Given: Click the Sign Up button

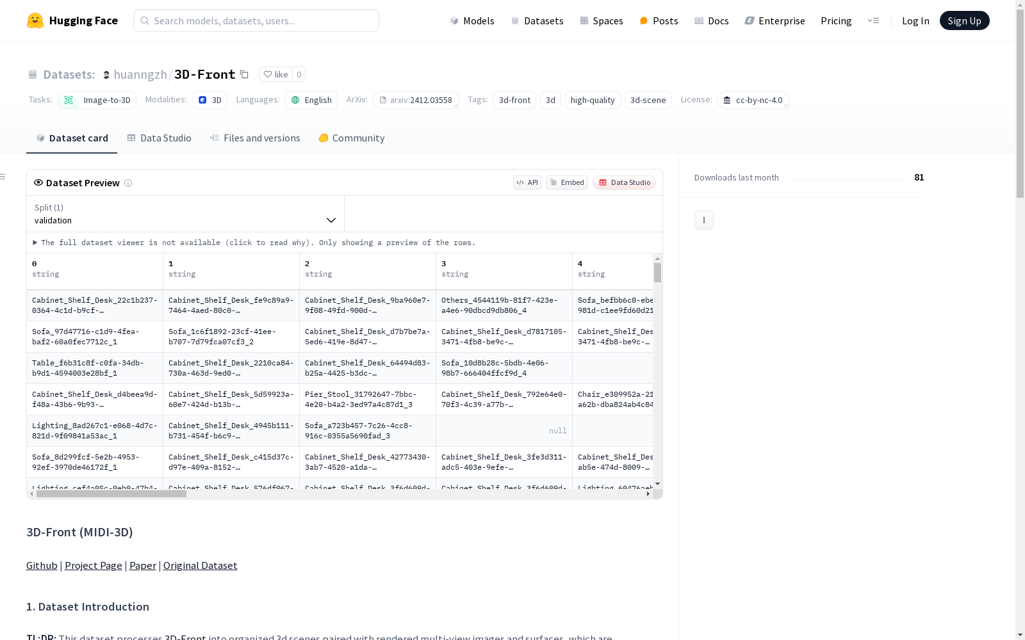Looking at the screenshot, I should click(x=964, y=20).
